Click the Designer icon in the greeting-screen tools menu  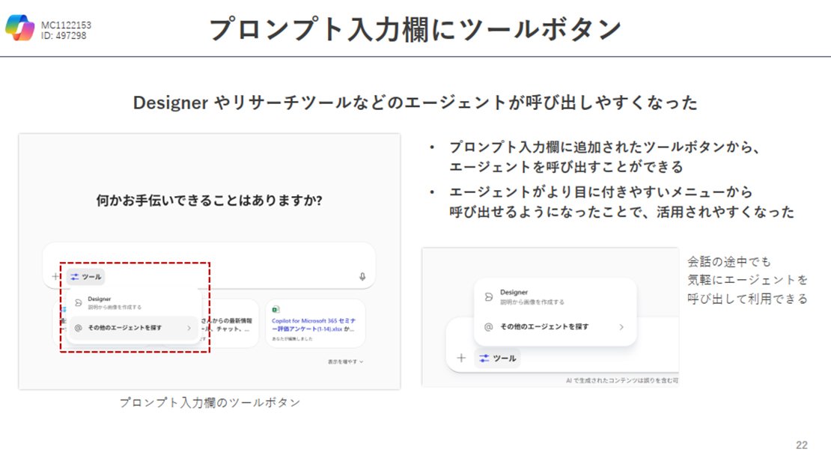79,302
